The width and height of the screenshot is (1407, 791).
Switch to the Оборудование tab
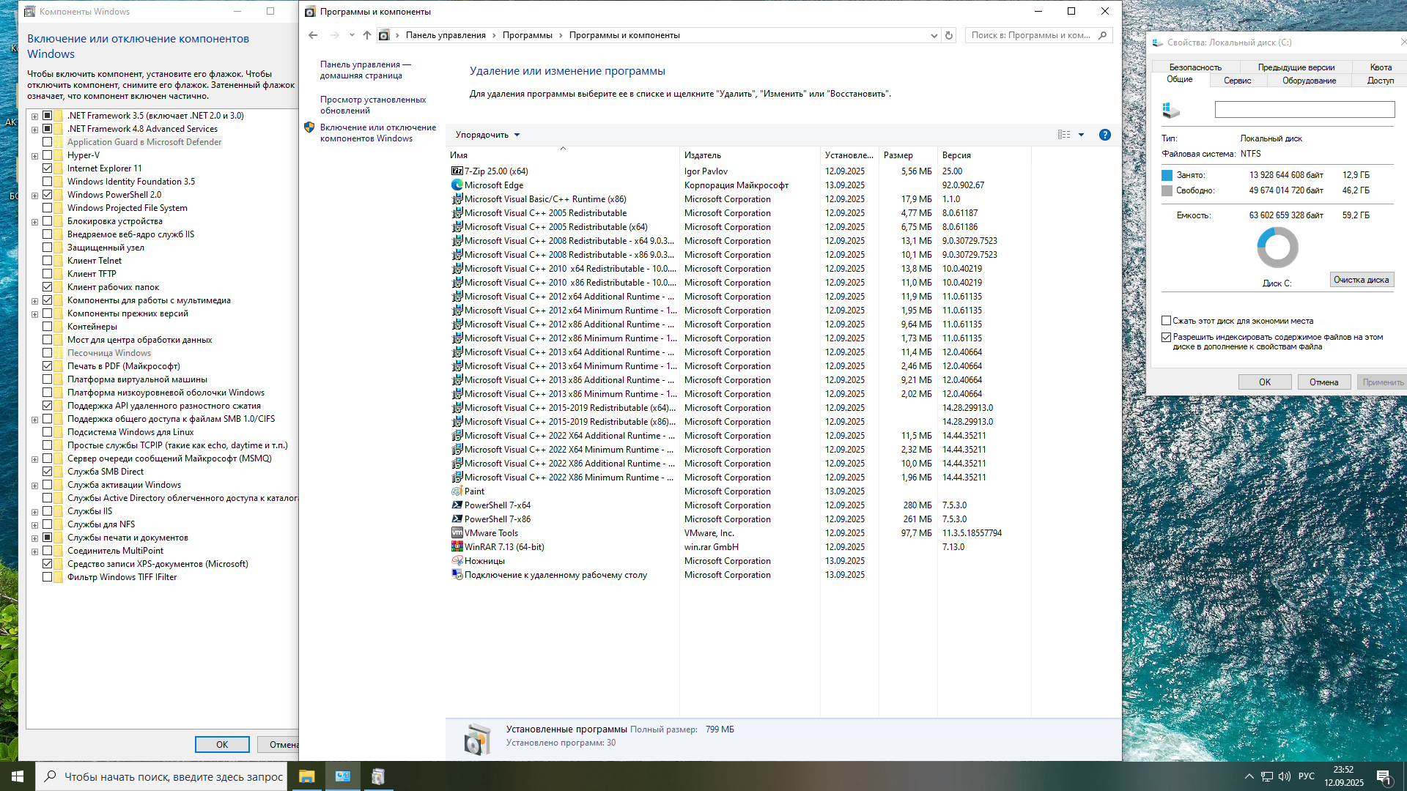coord(1309,81)
